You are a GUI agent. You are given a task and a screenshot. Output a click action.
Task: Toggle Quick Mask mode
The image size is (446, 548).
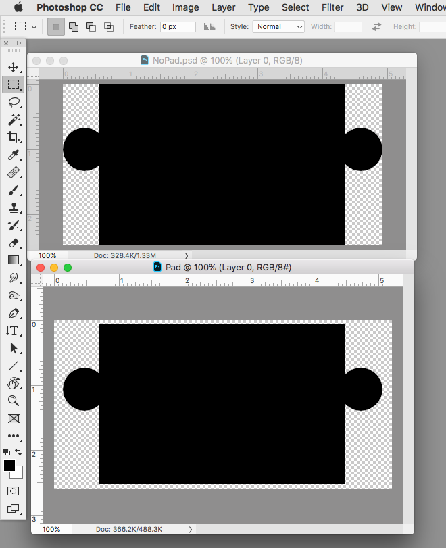pyautogui.click(x=14, y=491)
